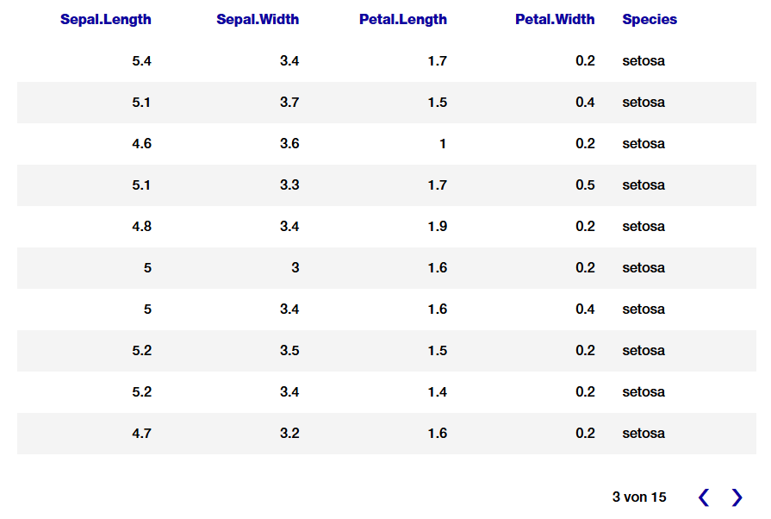
Task: Click the Sepal.Length cell showing 4.6
Action: click(141, 144)
